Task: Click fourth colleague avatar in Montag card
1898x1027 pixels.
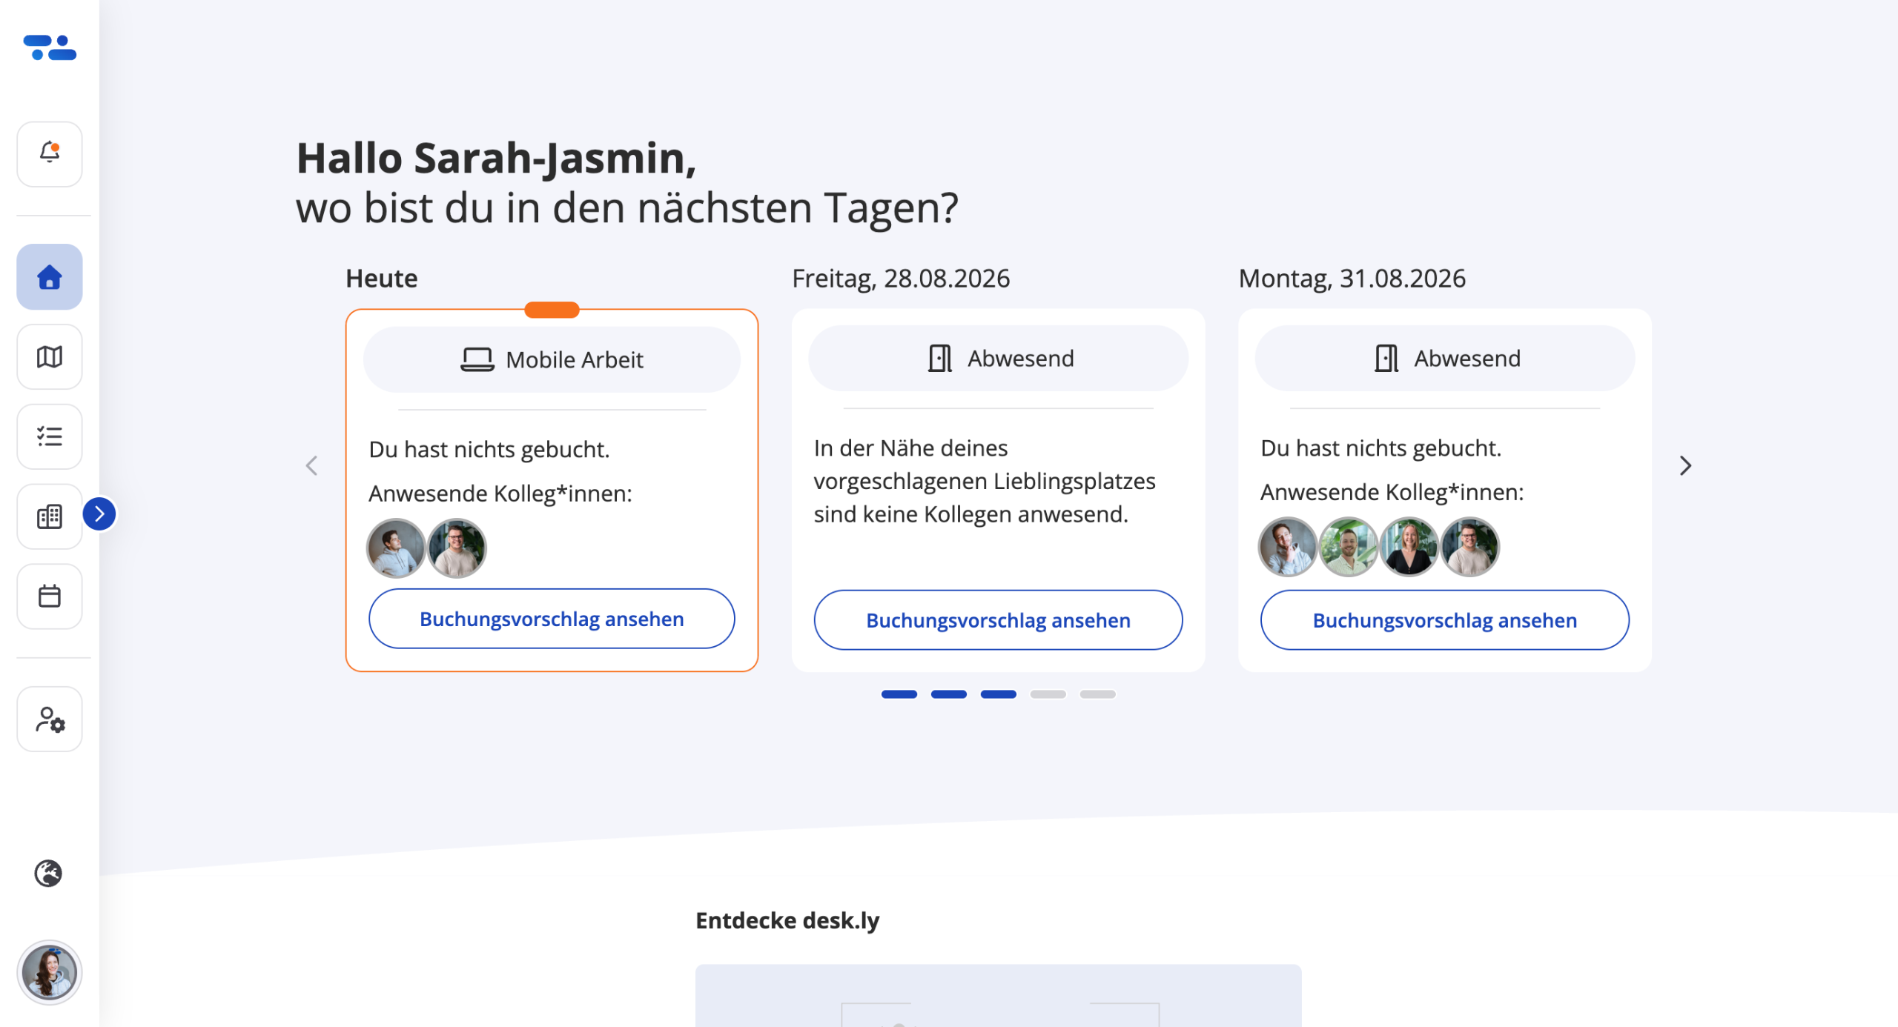Action: [x=1470, y=547]
